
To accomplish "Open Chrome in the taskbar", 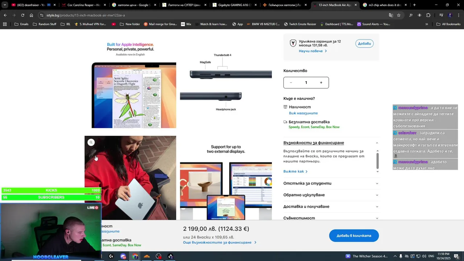I will 135,256.
